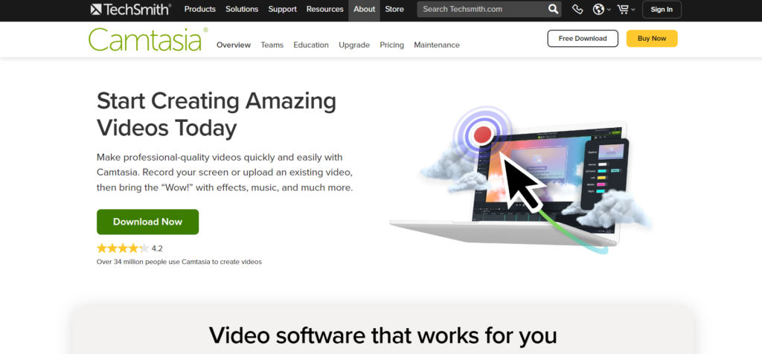Expand the chevron beside the cart

[633, 10]
